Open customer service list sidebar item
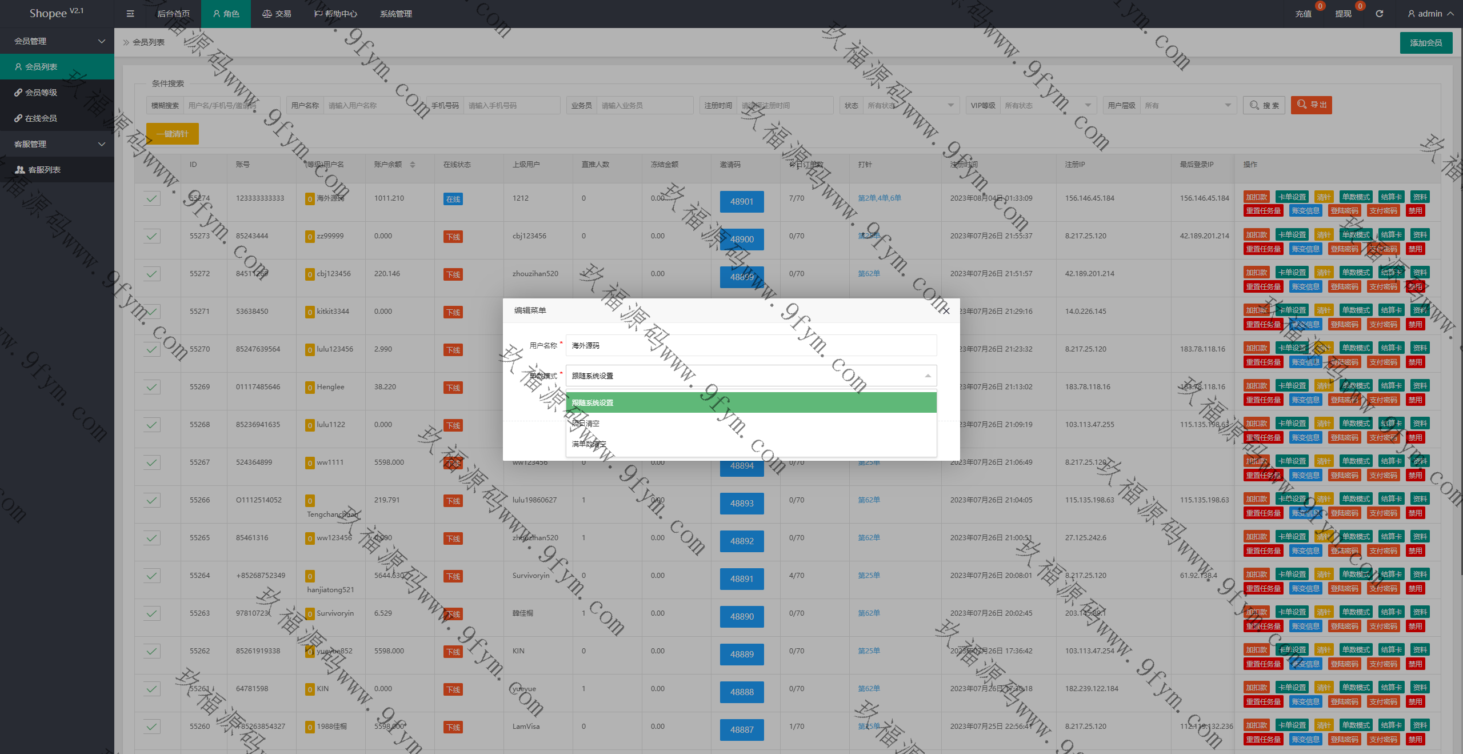This screenshot has width=1463, height=754. coord(44,170)
